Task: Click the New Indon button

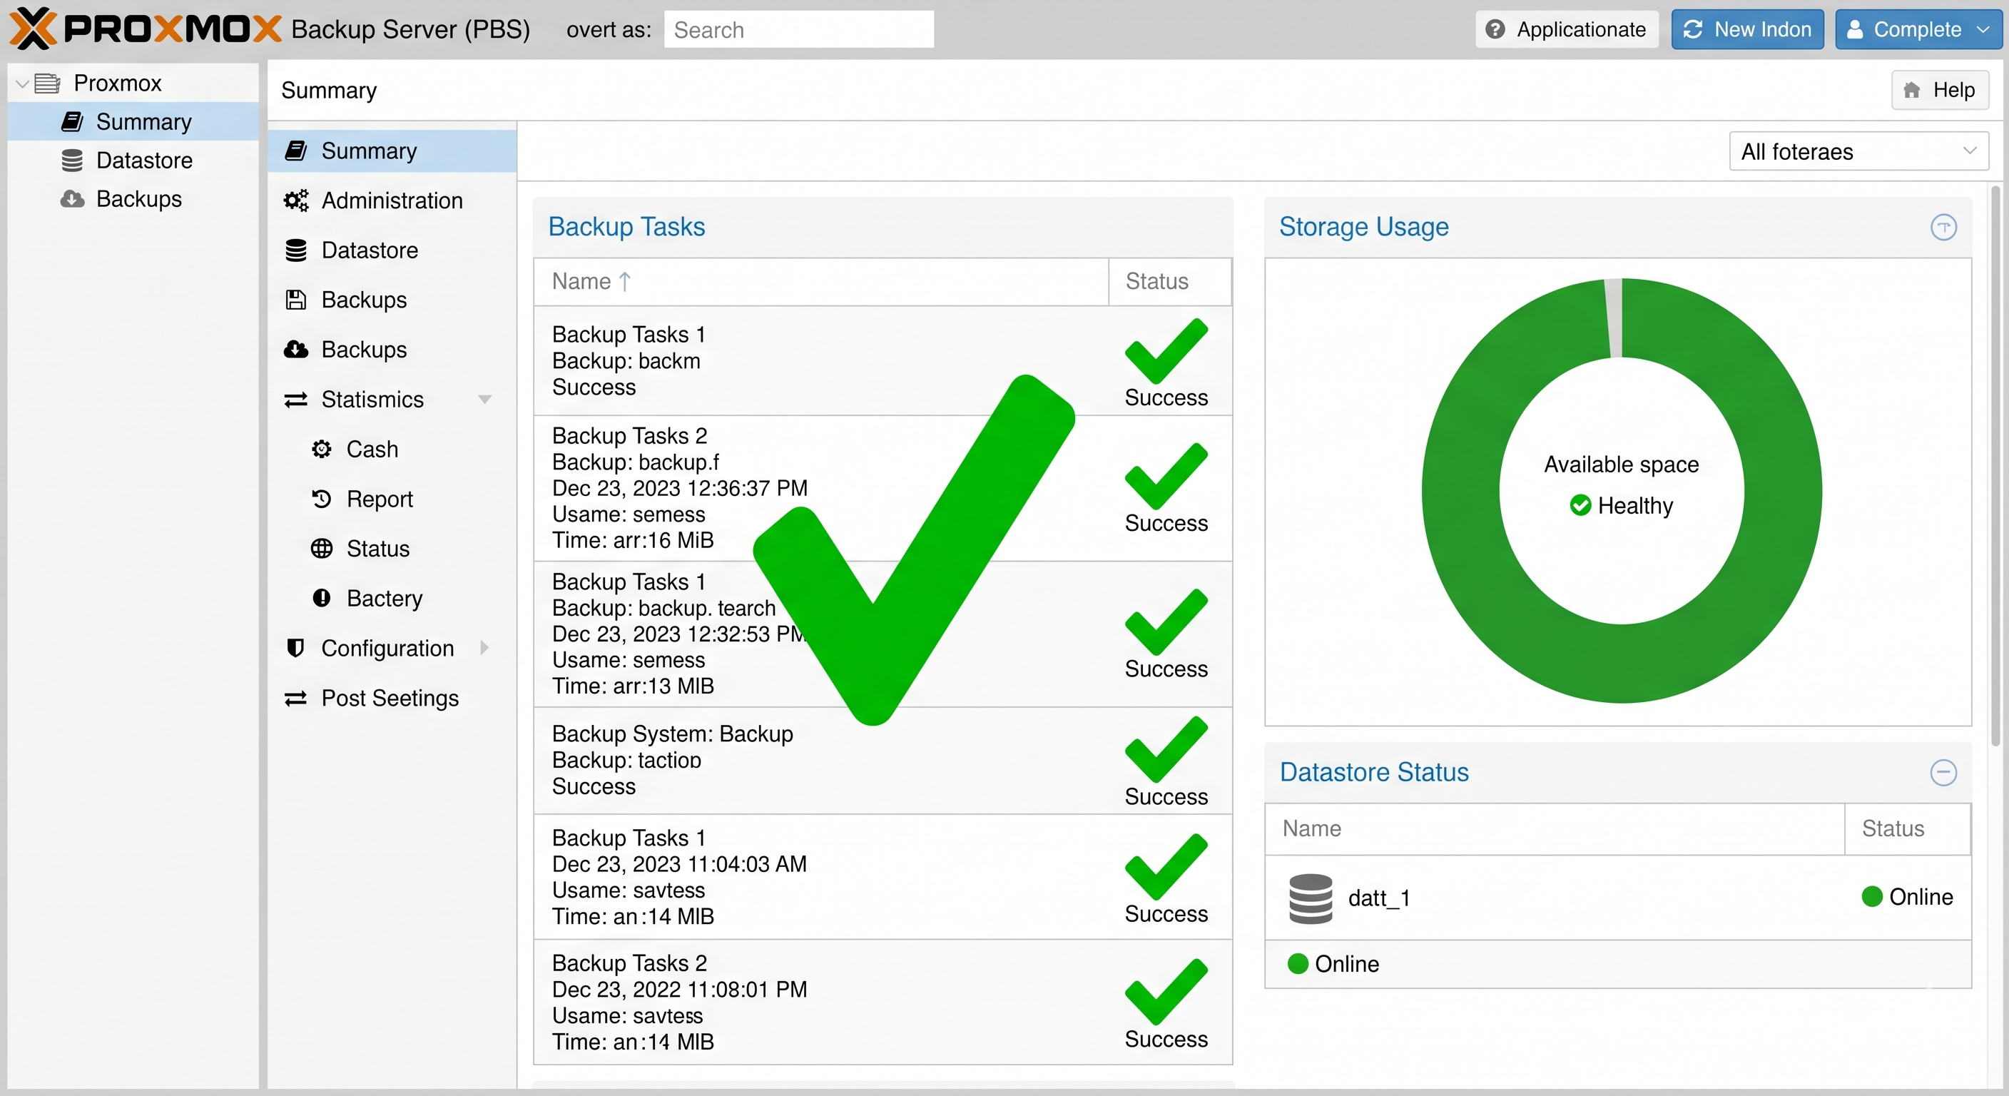Action: [x=1747, y=30]
